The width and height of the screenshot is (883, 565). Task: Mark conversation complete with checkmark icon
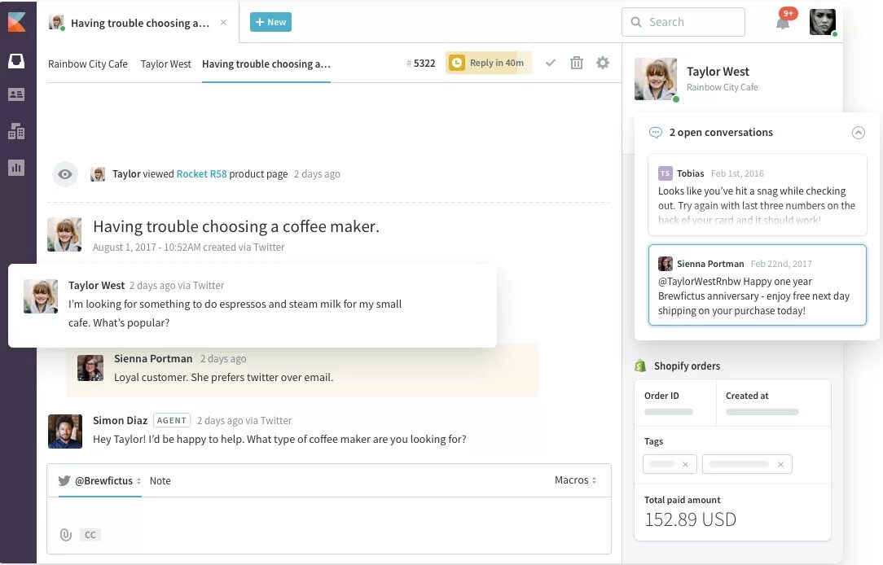point(551,63)
